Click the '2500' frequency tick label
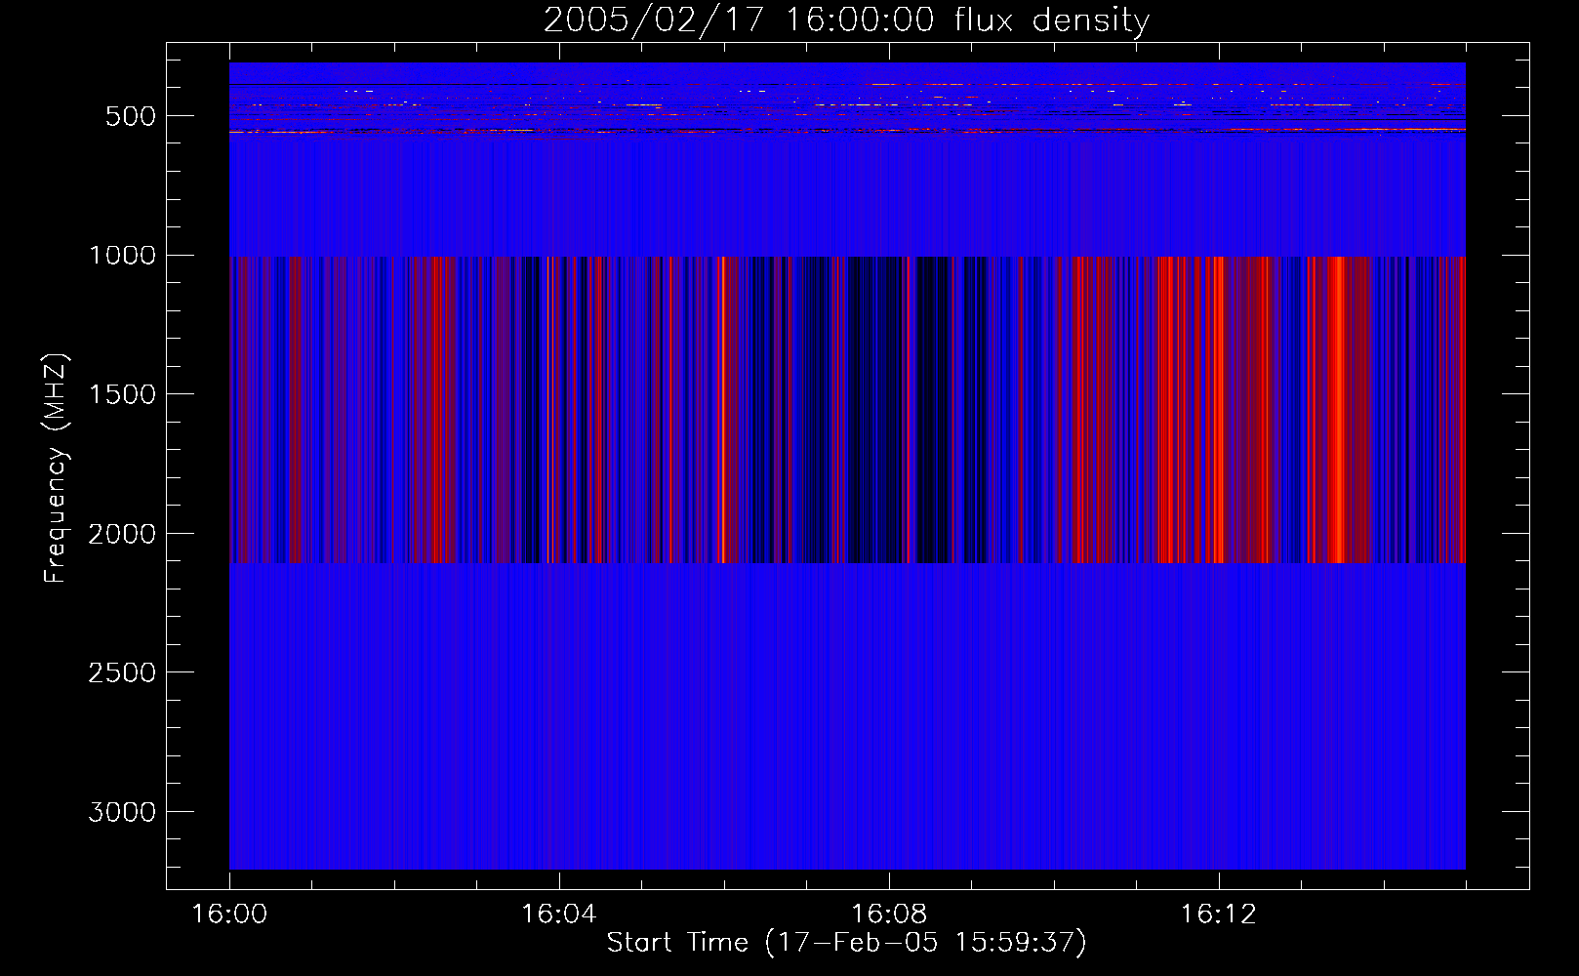The image size is (1579, 976). point(122,672)
